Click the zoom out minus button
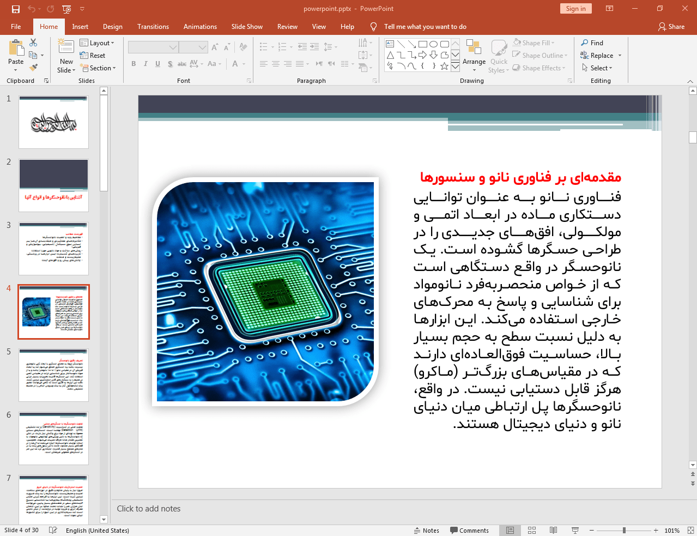This screenshot has height=536, width=697. point(592,530)
